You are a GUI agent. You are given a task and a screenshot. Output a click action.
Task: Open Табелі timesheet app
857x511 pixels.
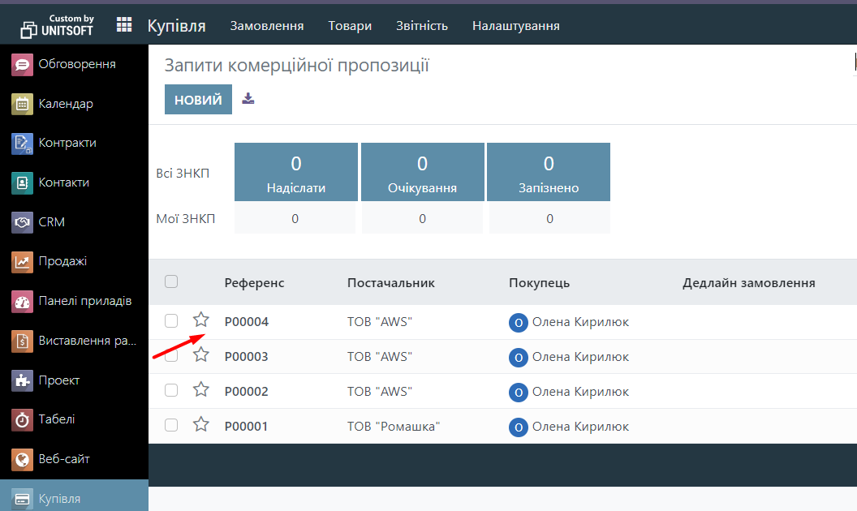tap(56, 419)
